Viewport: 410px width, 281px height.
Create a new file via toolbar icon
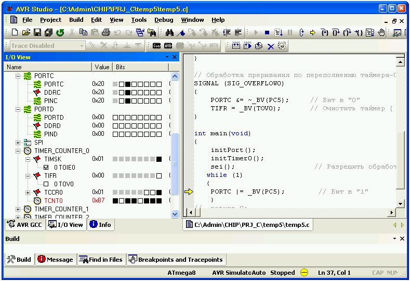point(15,32)
